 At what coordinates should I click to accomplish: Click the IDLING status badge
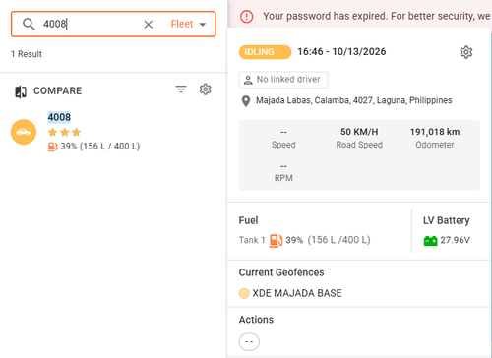point(265,52)
